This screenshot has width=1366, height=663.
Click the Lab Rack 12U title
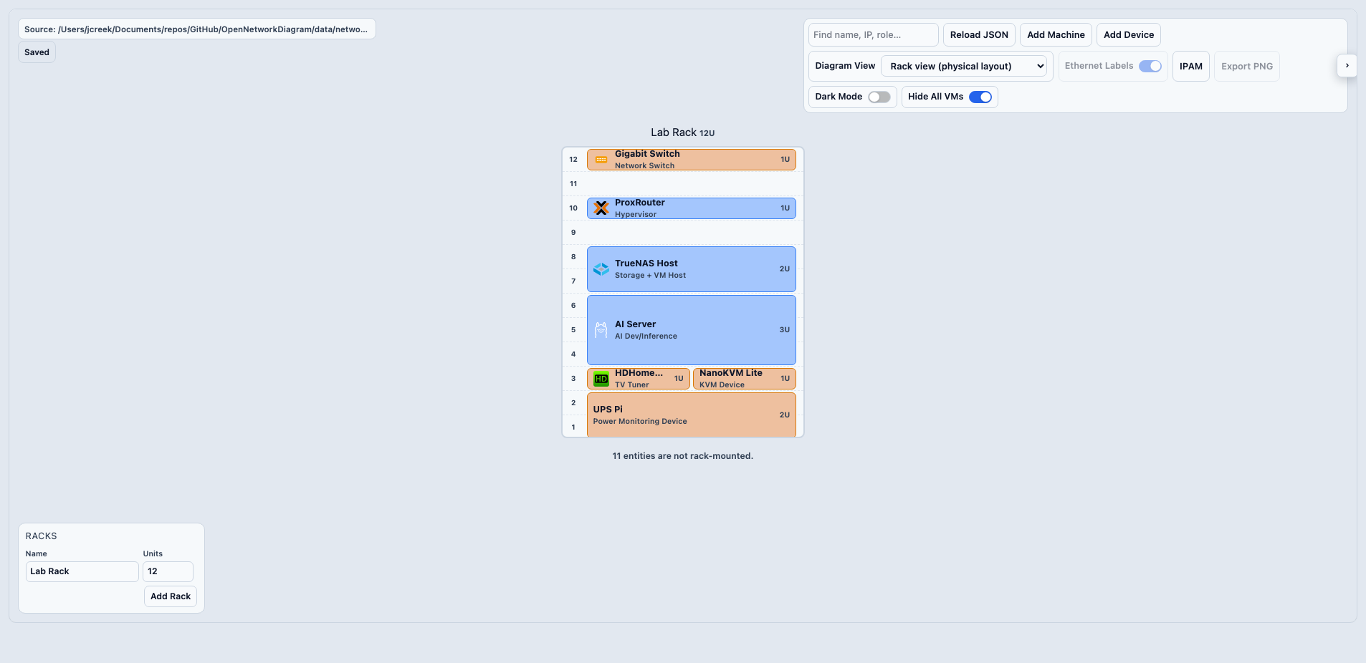pyautogui.click(x=682, y=132)
